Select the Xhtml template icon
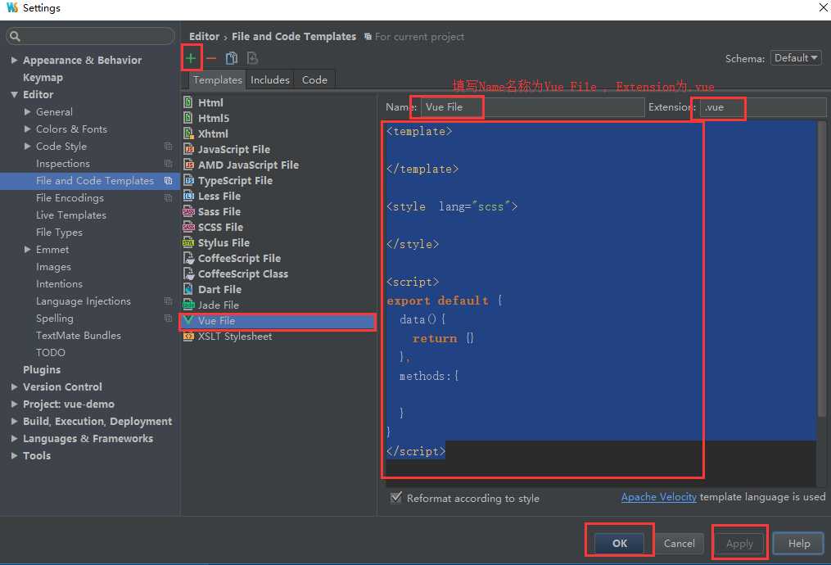The width and height of the screenshot is (831, 565). pos(188,133)
